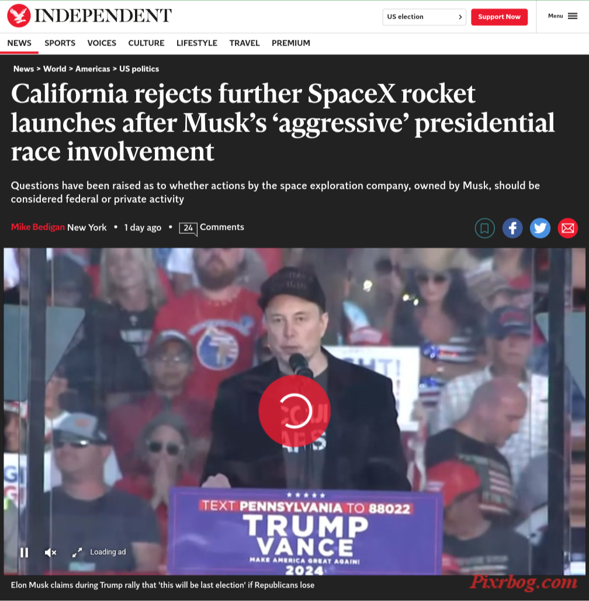Screen dimensions: 589x601
Task: Go to the US politics breadcrumb
Action: click(138, 69)
